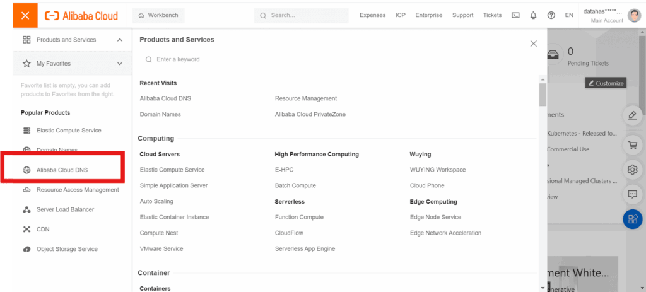This screenshot has width=646, height=292.
Task: Open Server Load Balancer in sidebar
Action: (66, 209)
